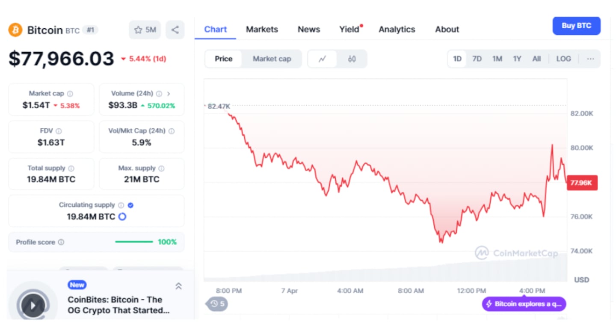Select the 7D time range

477,59
